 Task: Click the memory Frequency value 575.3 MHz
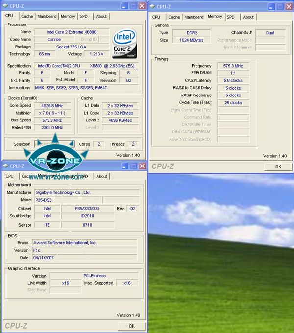click(x=233, y=66)
